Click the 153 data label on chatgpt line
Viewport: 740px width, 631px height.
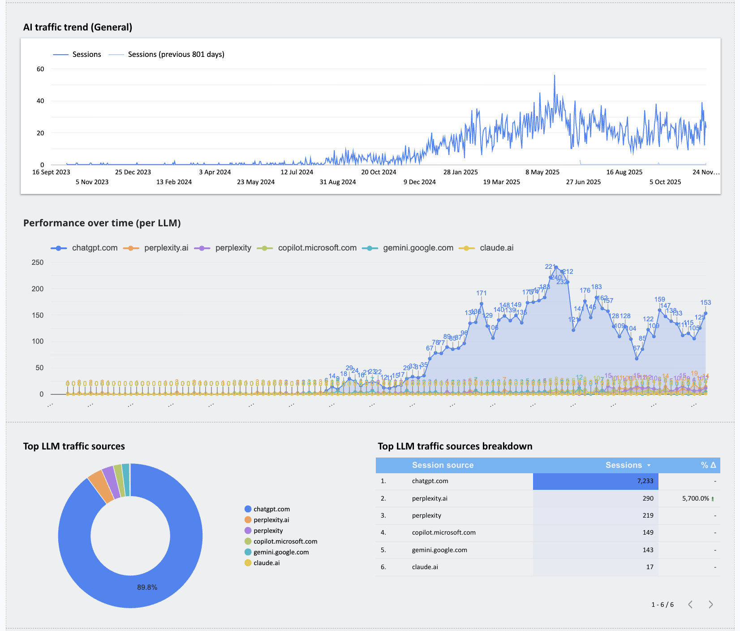coord(706,303)
